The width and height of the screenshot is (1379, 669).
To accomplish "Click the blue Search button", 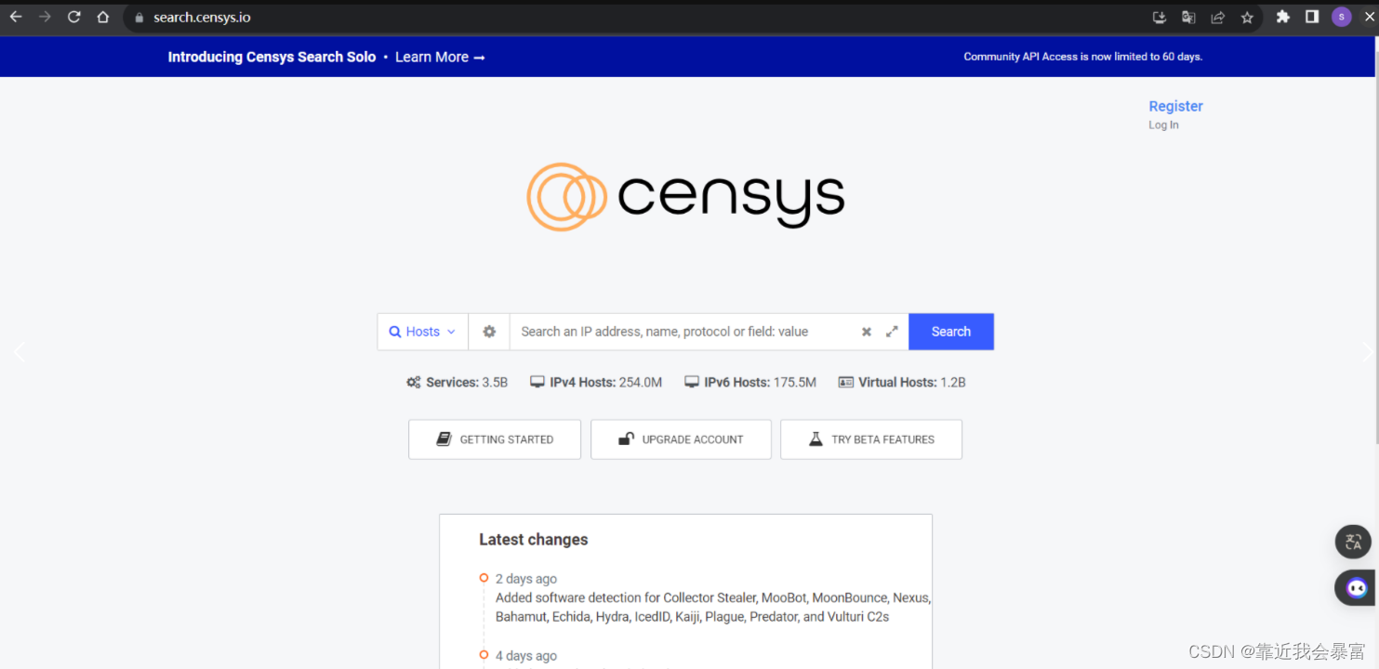I will pos(951,332).
